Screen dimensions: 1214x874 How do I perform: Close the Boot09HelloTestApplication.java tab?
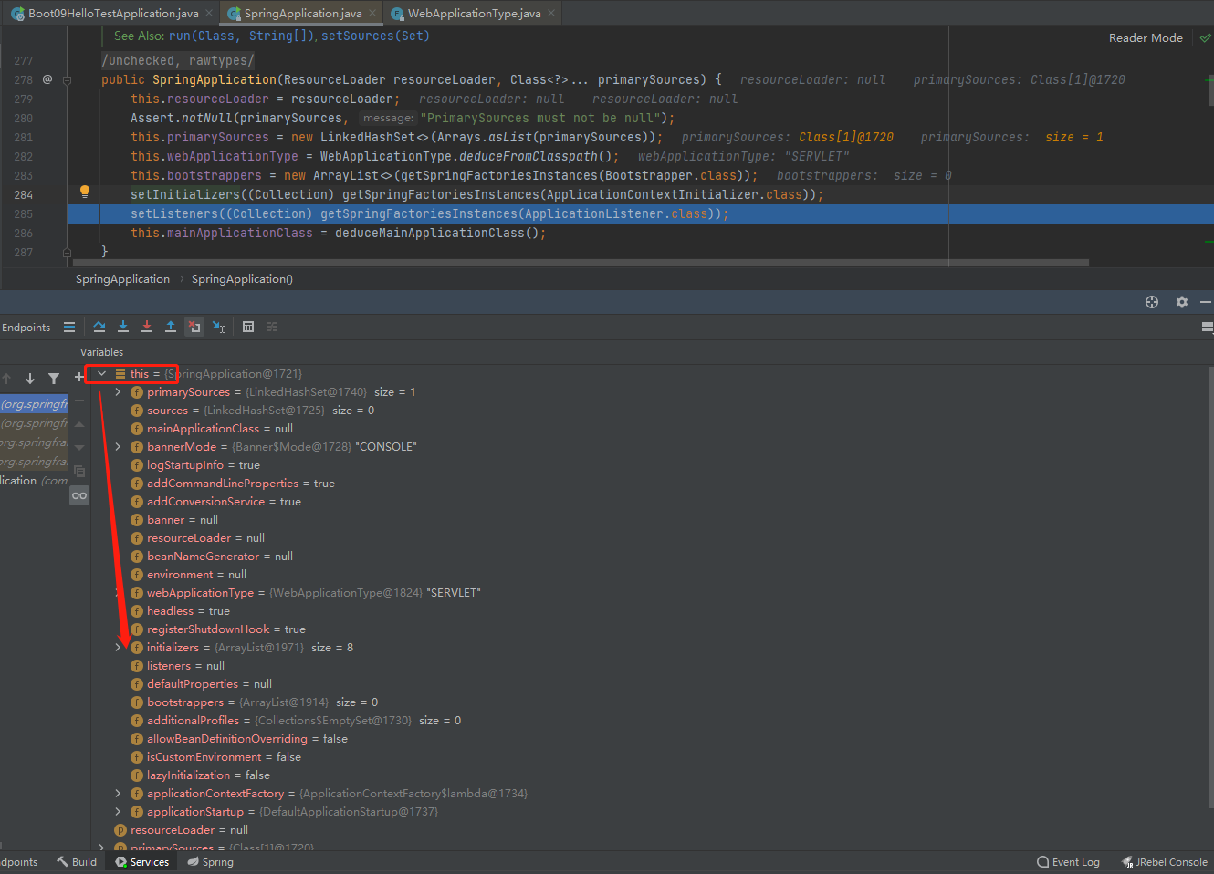[x=209, y=13]
